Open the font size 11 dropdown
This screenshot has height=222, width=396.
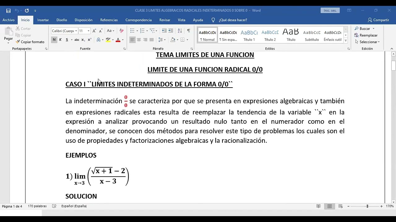point(88,31)
